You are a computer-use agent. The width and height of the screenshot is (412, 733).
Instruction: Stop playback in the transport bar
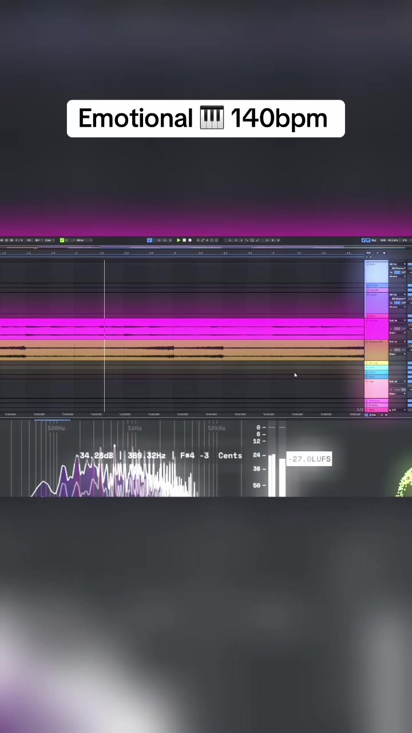tap(184, 240)
